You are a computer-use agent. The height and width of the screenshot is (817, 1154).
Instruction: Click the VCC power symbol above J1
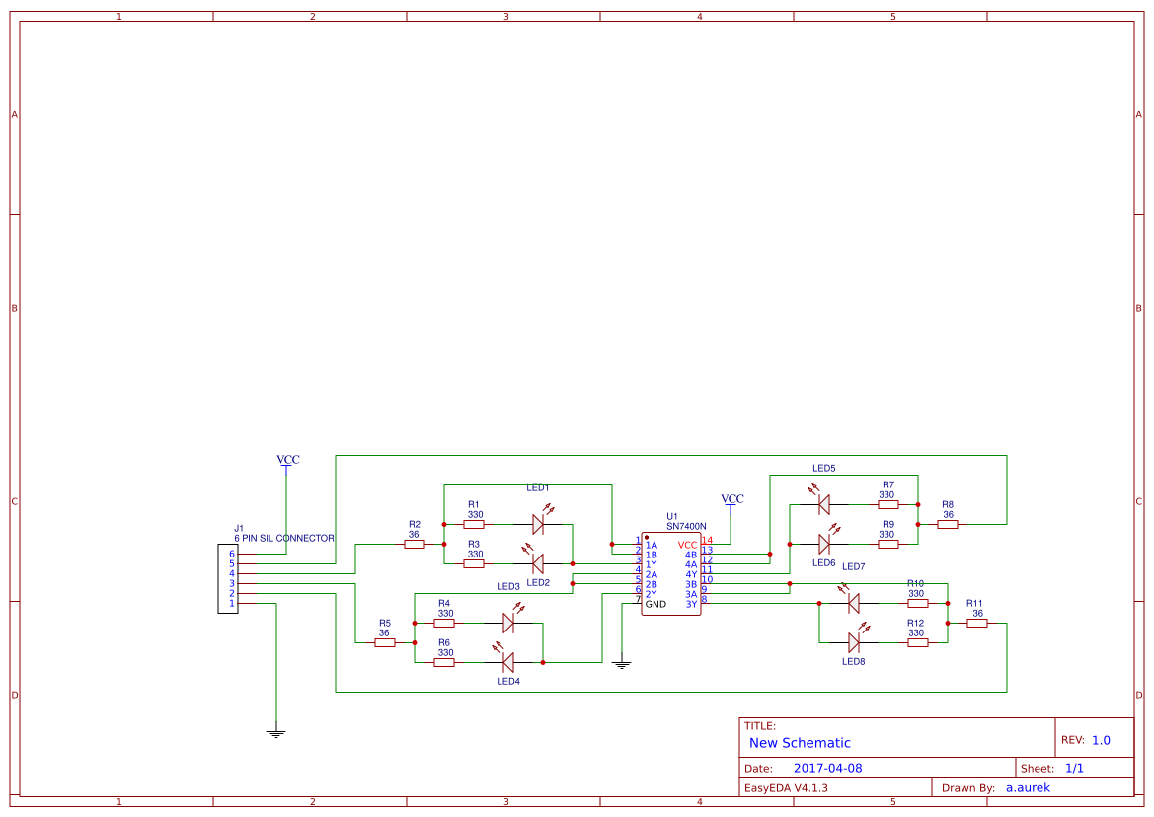[x=286, y=461]
